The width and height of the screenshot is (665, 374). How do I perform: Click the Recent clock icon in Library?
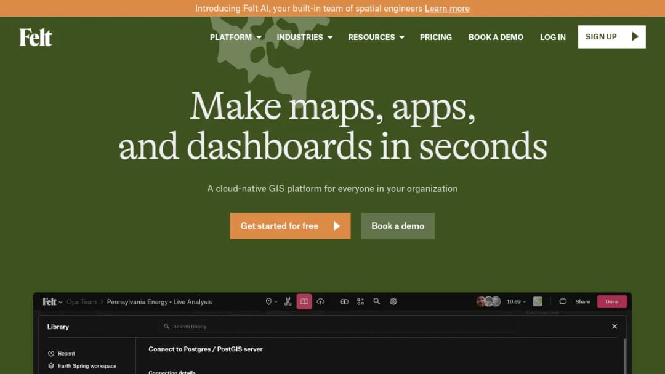[51, 353]
